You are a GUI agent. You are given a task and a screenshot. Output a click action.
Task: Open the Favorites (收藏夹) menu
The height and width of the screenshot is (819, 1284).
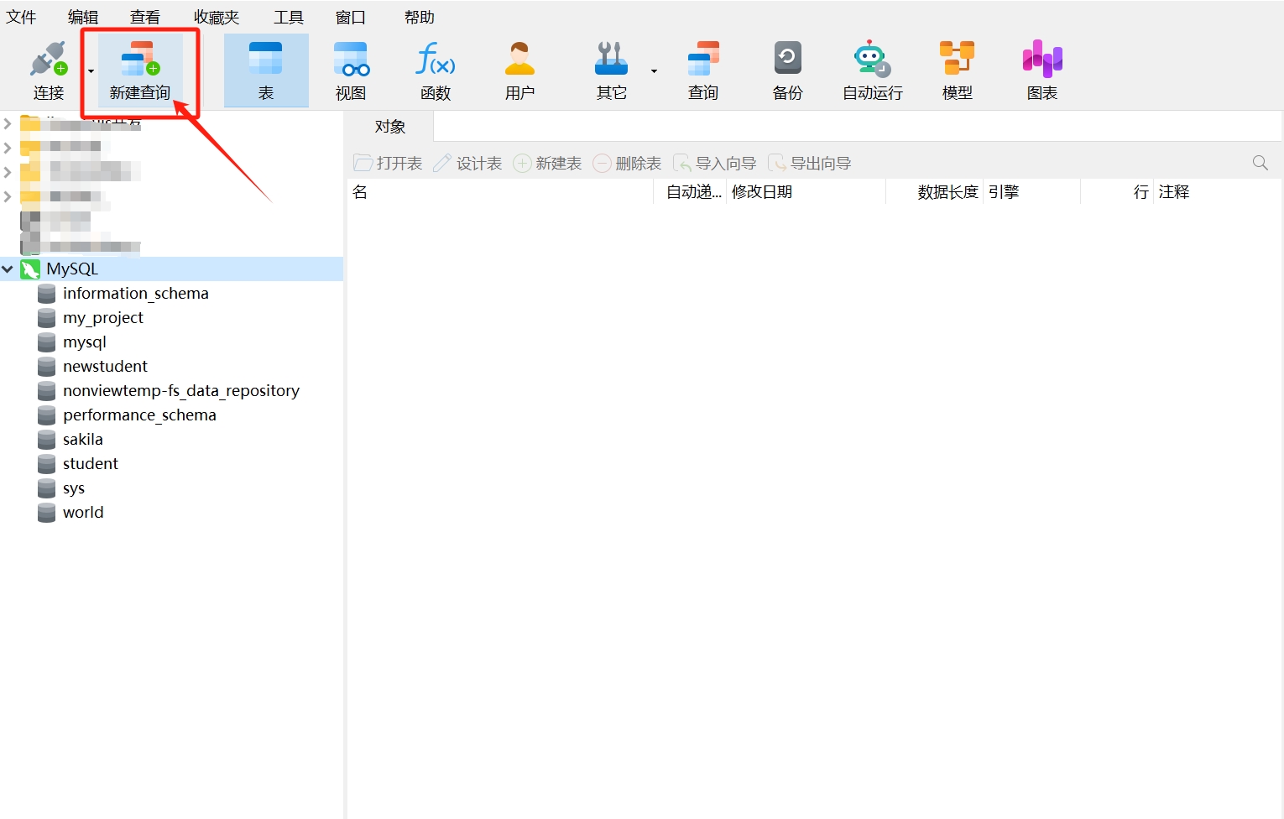click(x=217, y=17)
